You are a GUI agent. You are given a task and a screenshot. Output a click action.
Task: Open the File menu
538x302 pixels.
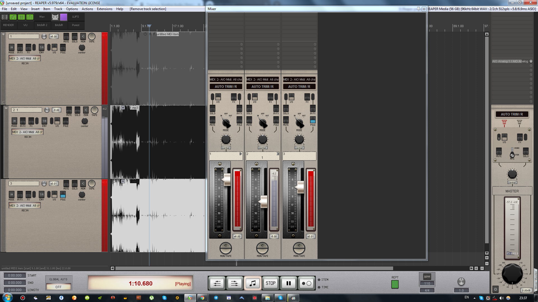tap(4, 9)
